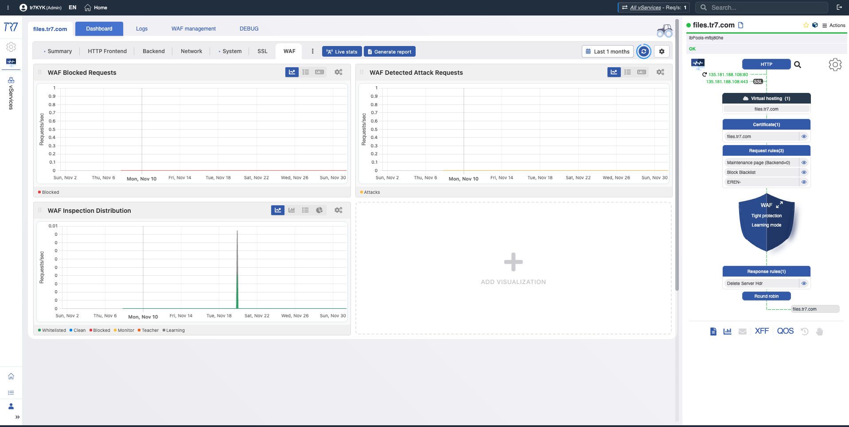This screenshot has width=849, height=427.
Task: Click the QOS icon in bottom toolbar
Action: tap(785, 331)
